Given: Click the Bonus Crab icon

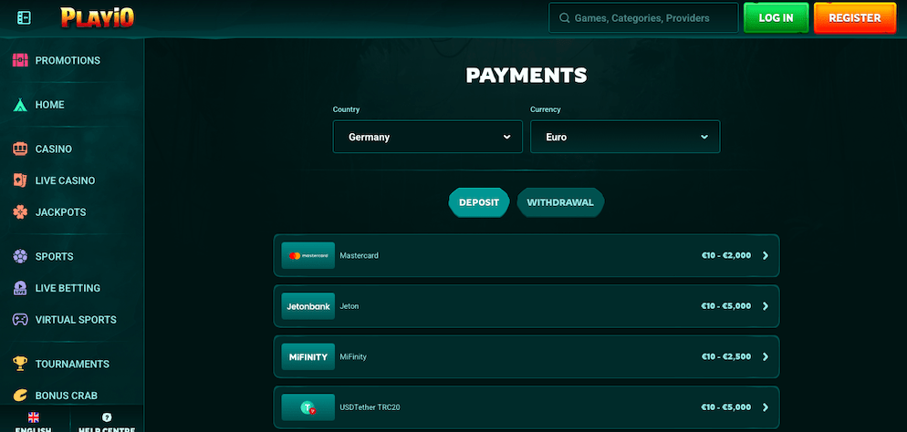Looking at the screenshot, I should click(20, 395).
